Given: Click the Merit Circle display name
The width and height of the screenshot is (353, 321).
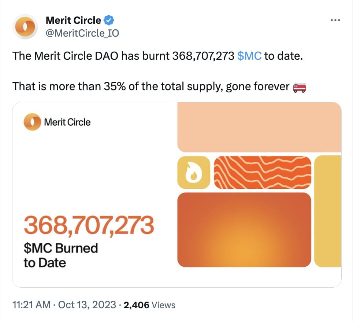Looking at the screenshot, I should 73,20.
